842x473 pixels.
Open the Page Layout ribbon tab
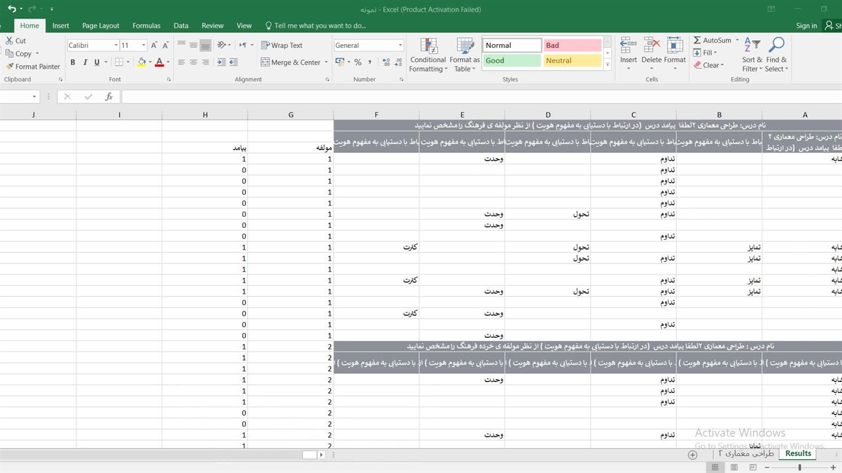pyautogui.click(x=101, y=26)
